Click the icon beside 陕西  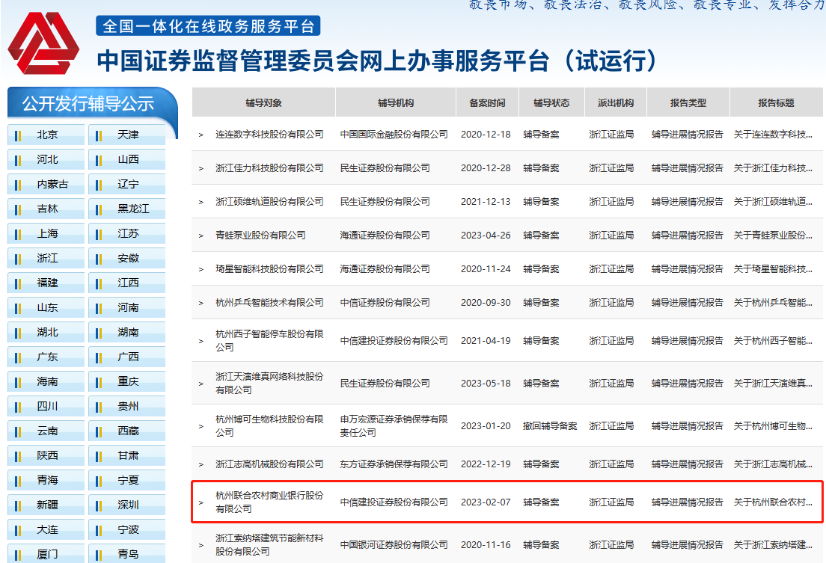tap(18, 456)
